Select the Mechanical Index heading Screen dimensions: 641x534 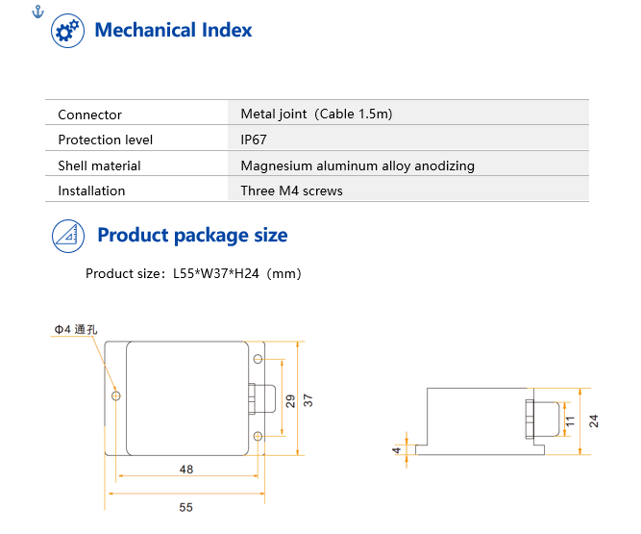(x=173, y=31)
